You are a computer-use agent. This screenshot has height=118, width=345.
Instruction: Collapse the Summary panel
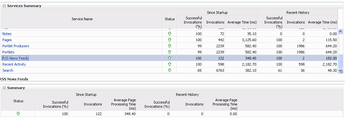click(4, 88)
